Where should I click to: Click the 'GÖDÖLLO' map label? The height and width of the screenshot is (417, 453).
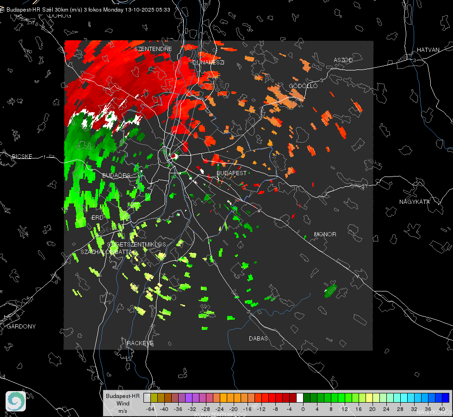coord(303,86)
